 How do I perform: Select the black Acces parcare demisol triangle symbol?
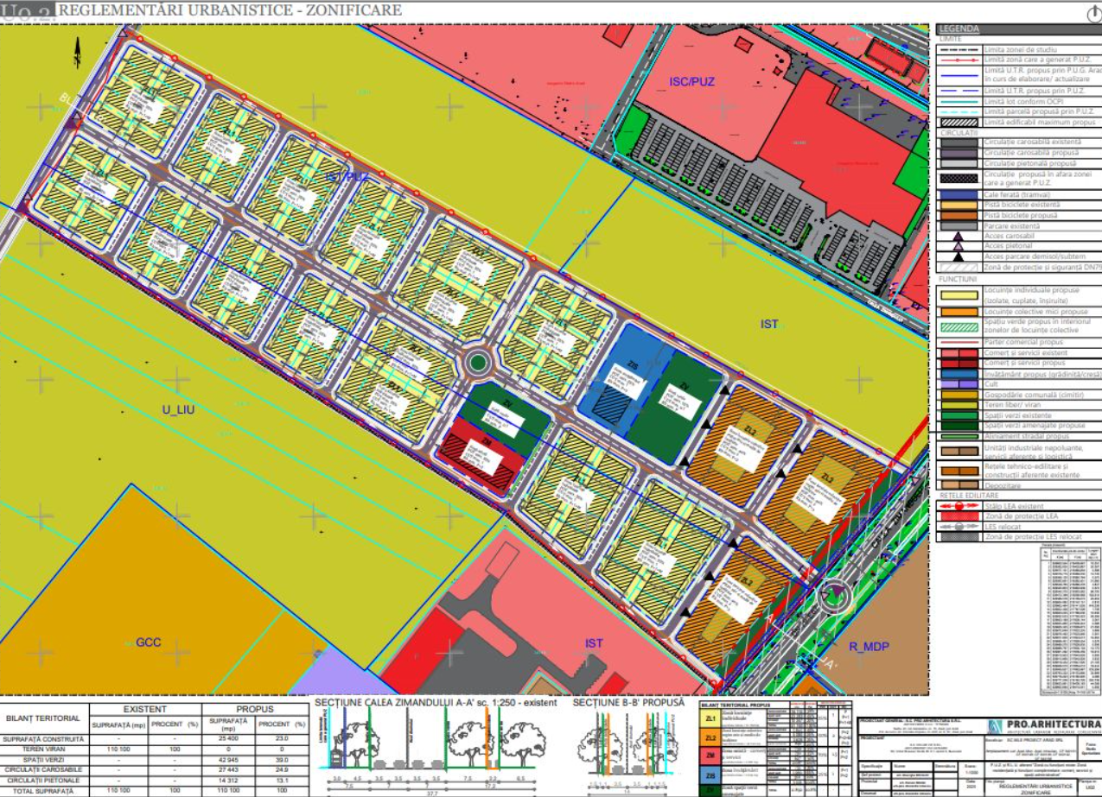tap(959, 256)
